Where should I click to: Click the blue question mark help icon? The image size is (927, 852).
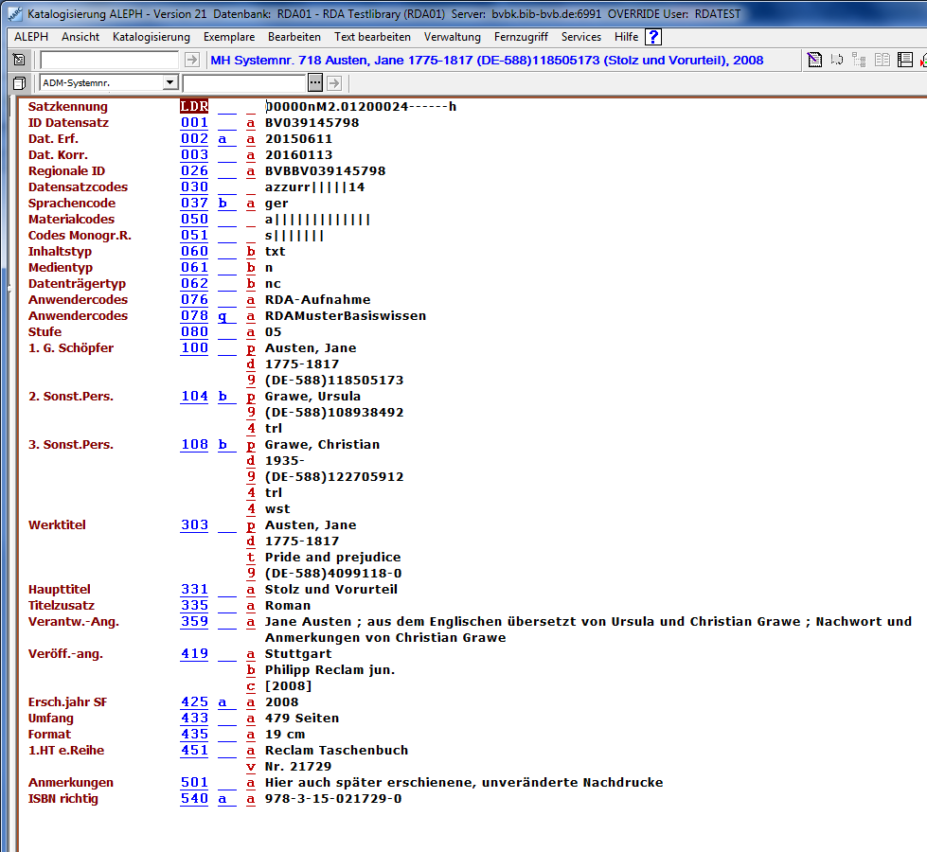[x=653, y=37]
